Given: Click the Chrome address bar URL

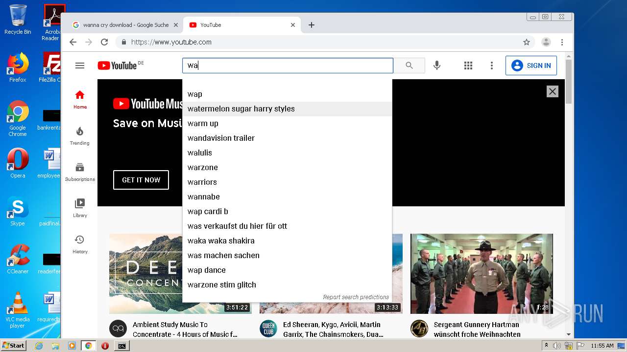Looking at the screenshot, I should tap(171, 42).
